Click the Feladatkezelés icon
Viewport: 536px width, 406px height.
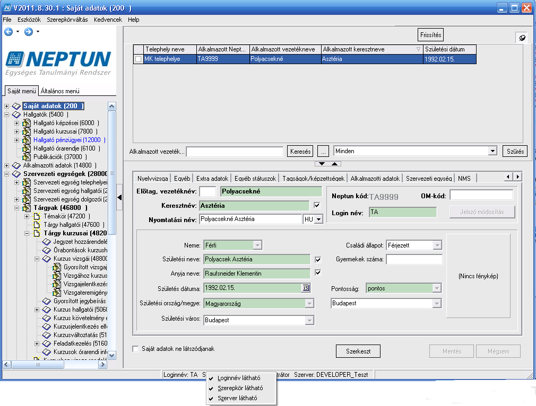pos(47,343)
